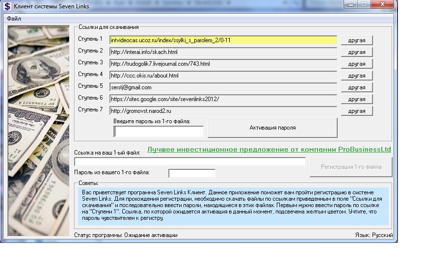Click the password field under 'Введите пароль из 1-го файла'
The height and width of the screenshot is (265, 424).
pyautogui.click(x=159, y=132)
